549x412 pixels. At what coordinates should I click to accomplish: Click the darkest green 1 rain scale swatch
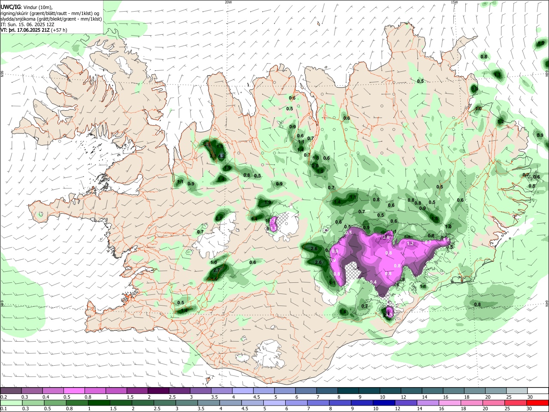tap(99, 403)
